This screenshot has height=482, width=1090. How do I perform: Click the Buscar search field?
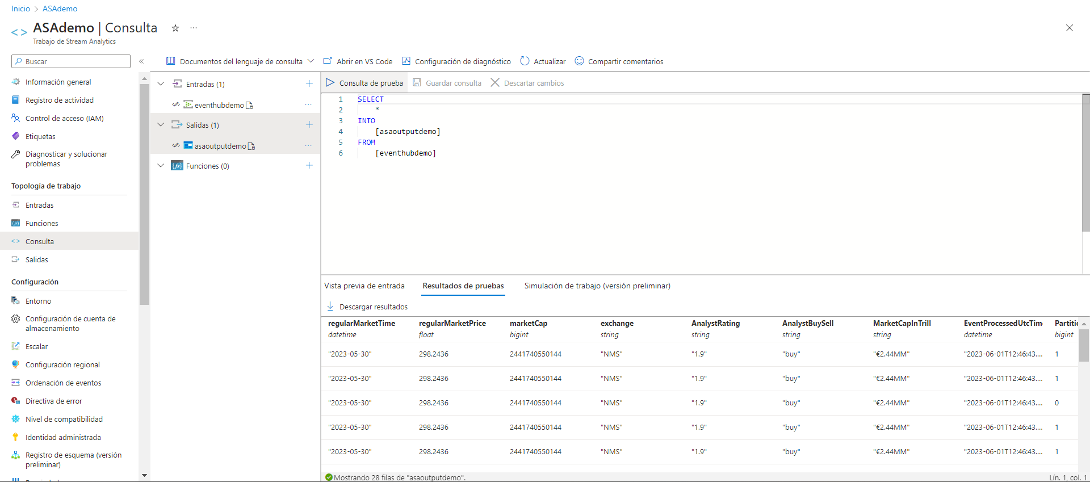(x=71, y=61)
